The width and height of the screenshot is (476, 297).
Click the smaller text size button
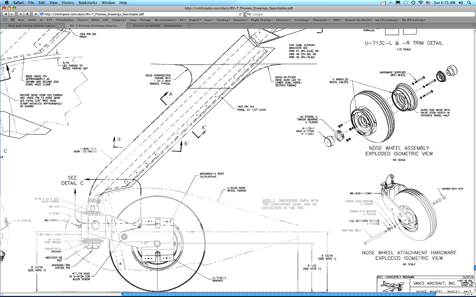(x=21, y=14)
